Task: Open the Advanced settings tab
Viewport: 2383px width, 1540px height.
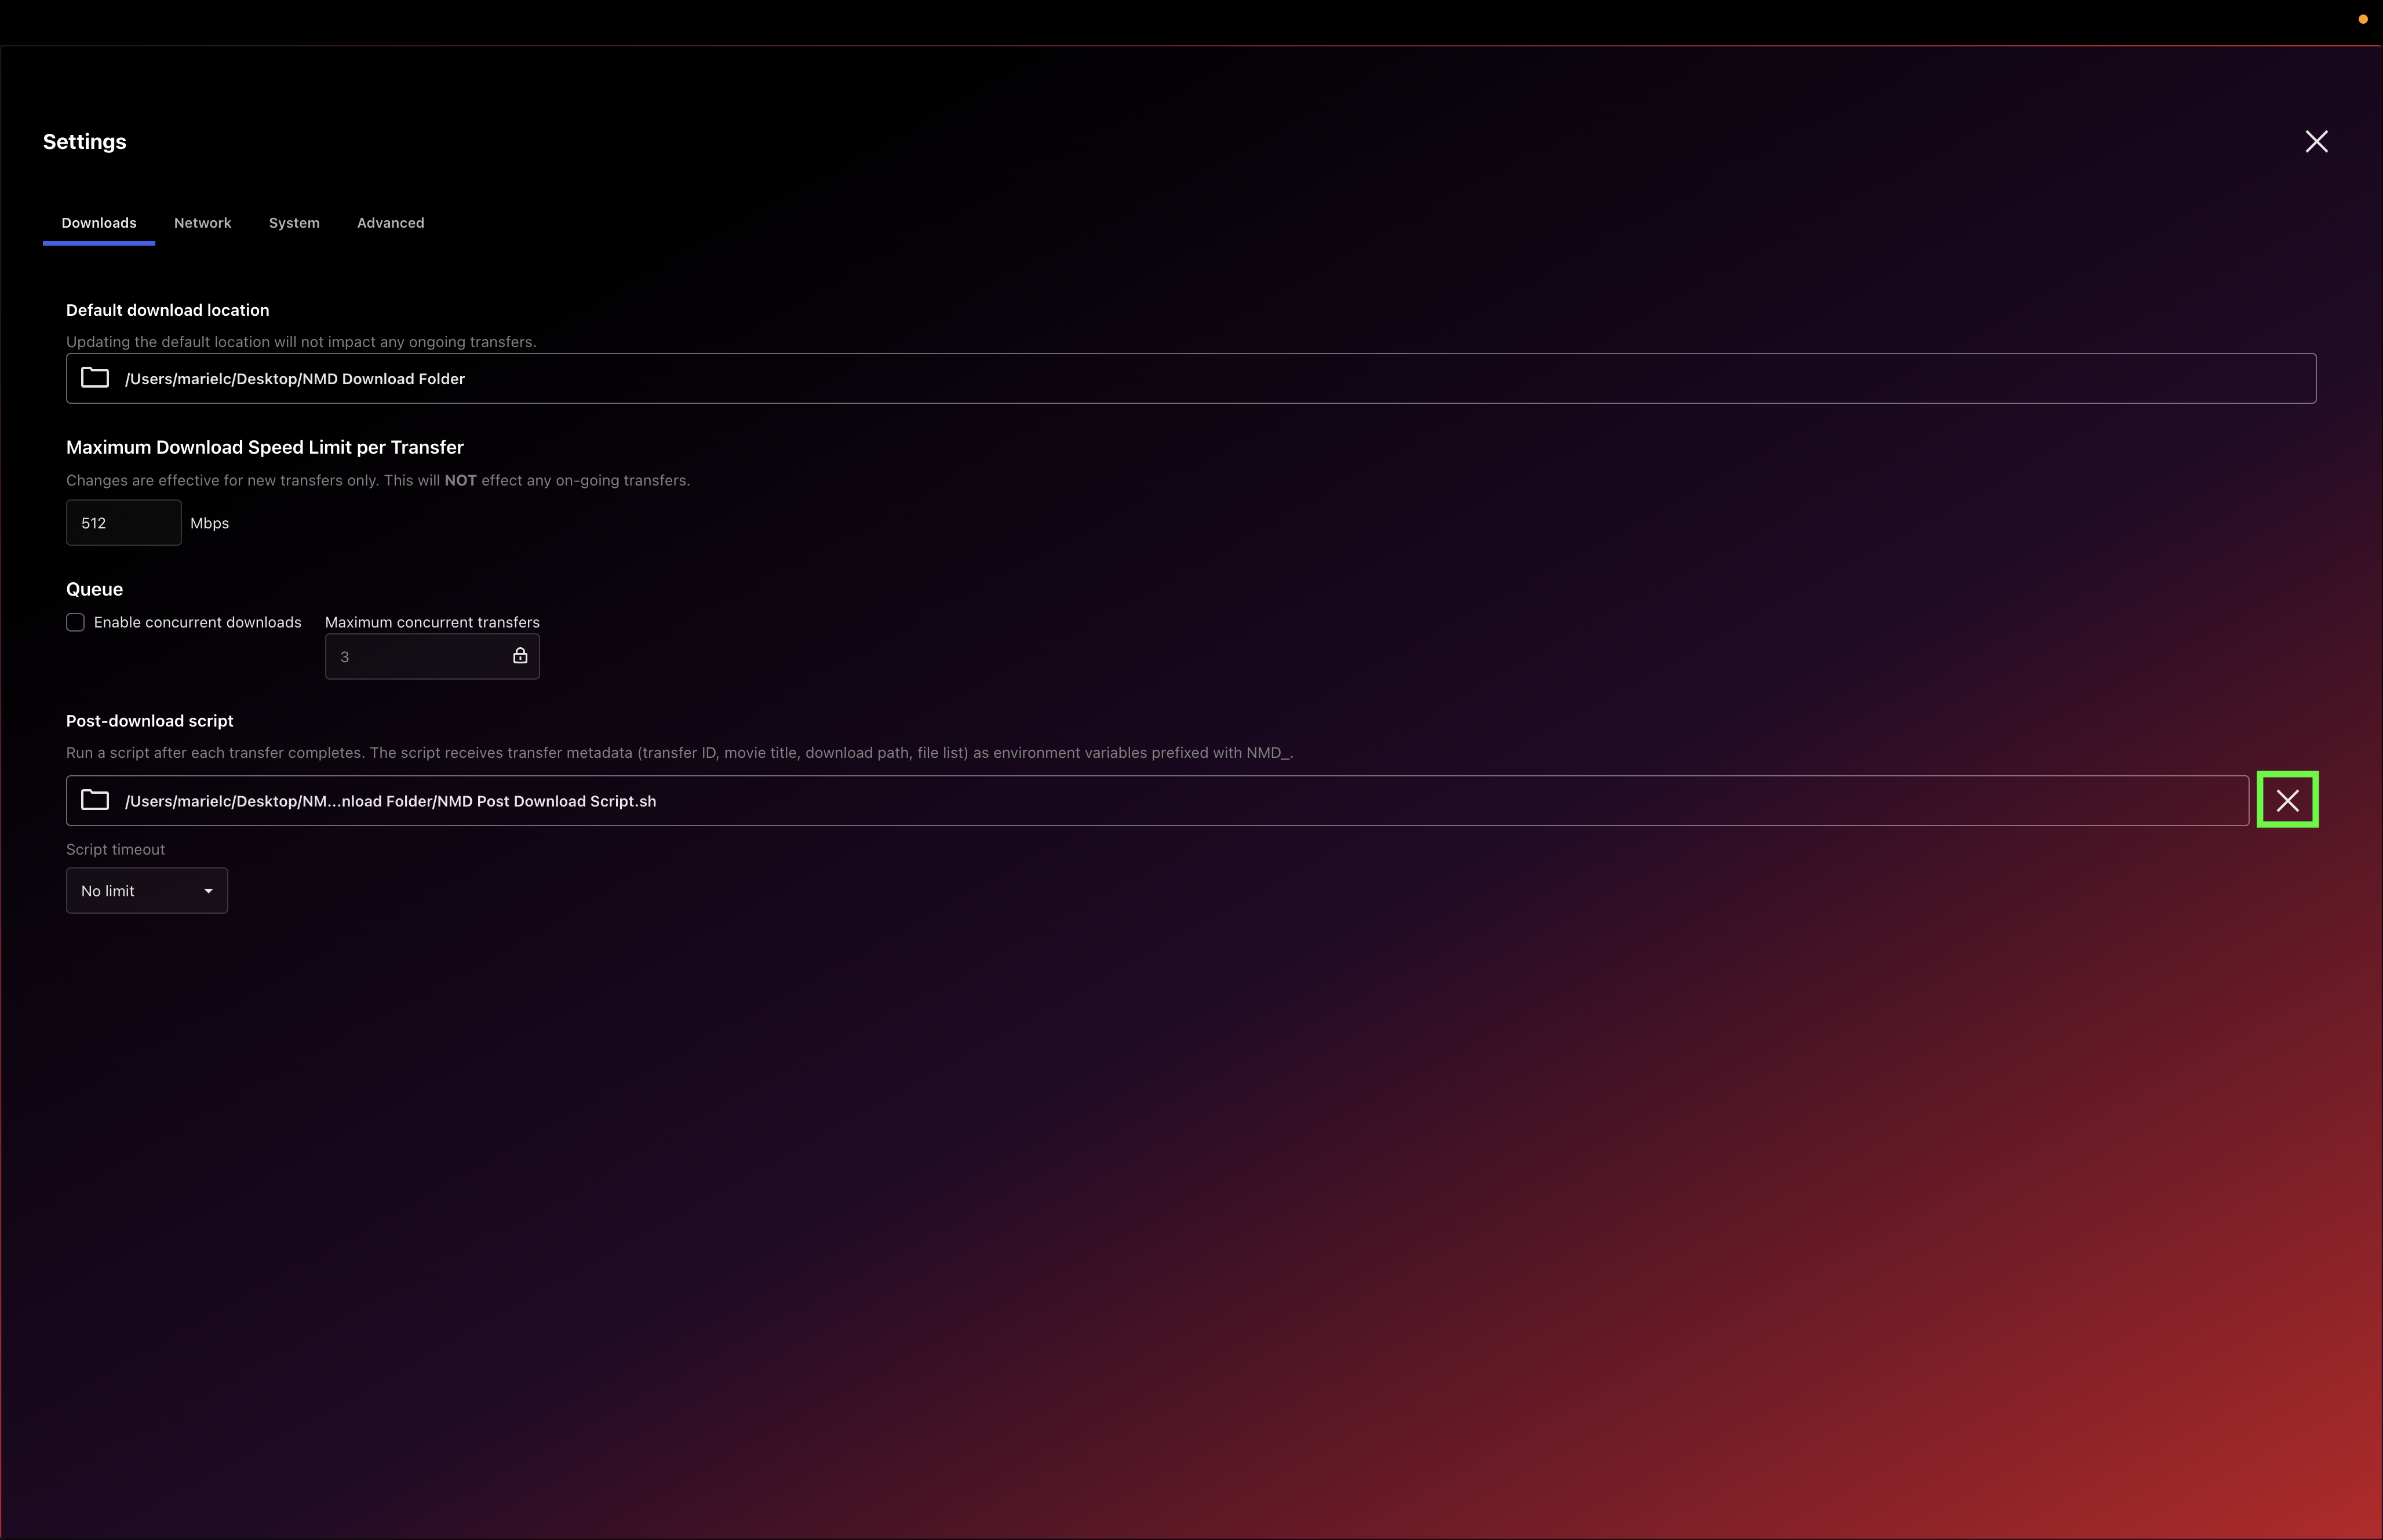Action: pos(390,223)
